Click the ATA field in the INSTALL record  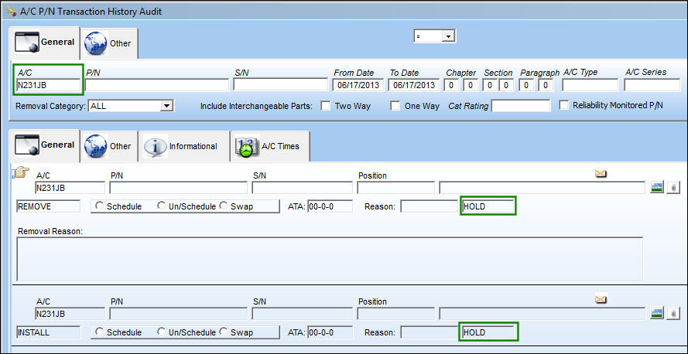point(330,332)
